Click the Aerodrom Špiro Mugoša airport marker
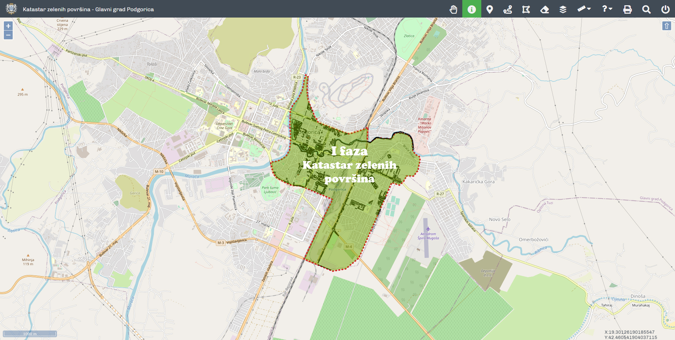This screenshot has height=340, width=675. [428, 229]
